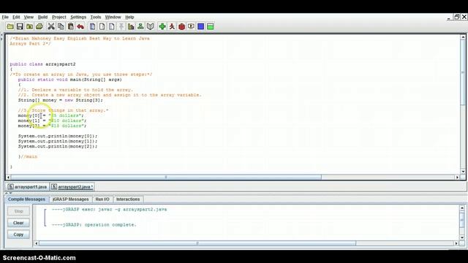This screenshot has width=468, height=263.
Task: Click the Complexity Profile Graph bar chart icon
Action: pos(131,26)
